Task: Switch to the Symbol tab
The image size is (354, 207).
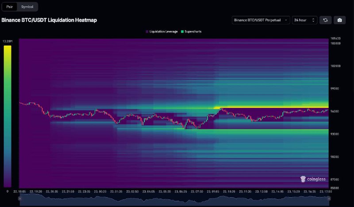Action: tap(27, 7)
